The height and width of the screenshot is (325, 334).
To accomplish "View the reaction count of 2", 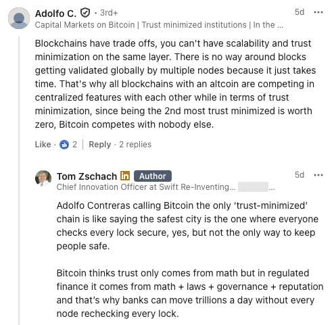I will (75, 145).
